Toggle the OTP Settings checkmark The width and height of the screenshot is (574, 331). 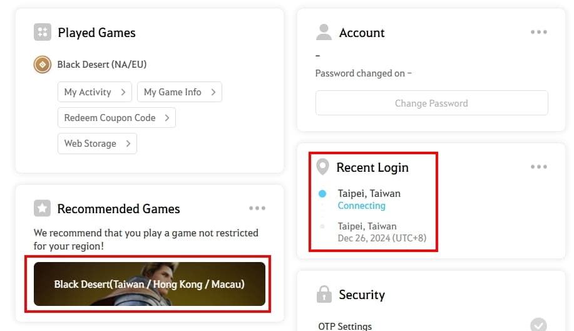[x=538, y=325]
